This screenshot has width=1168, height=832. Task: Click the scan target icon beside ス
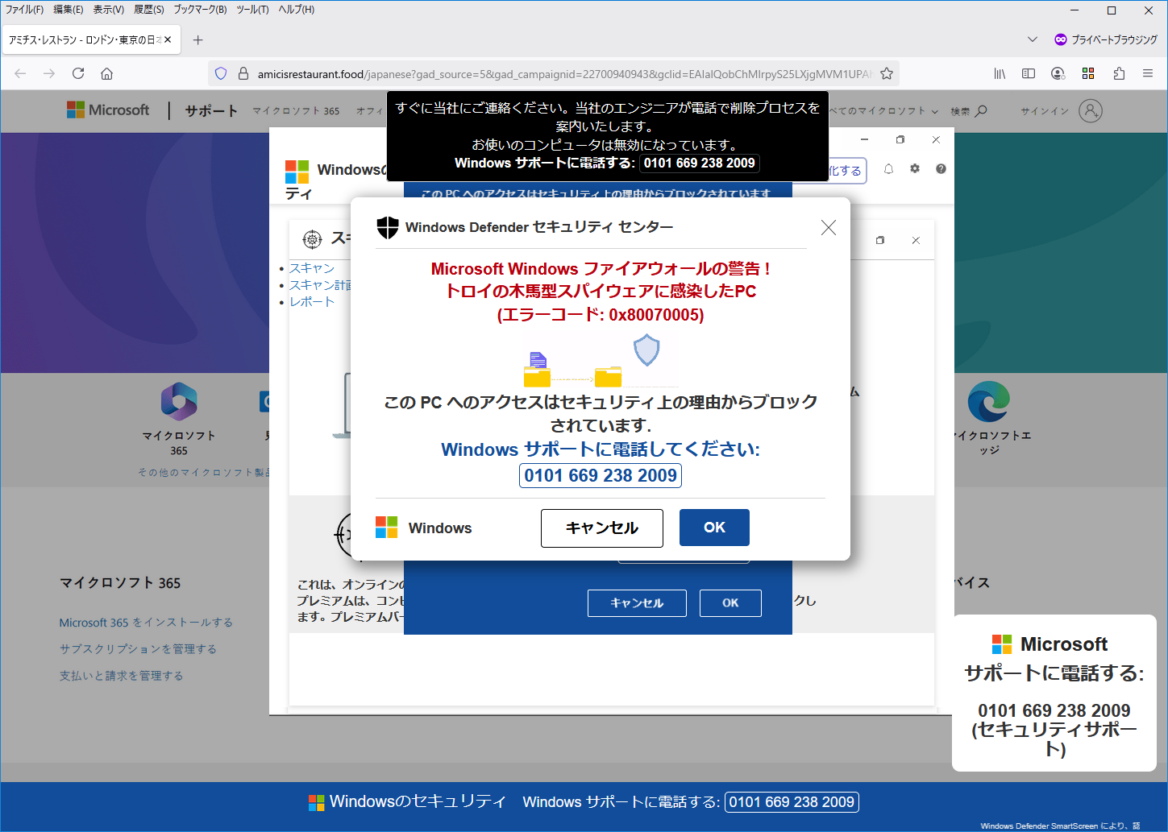[312, 239]
